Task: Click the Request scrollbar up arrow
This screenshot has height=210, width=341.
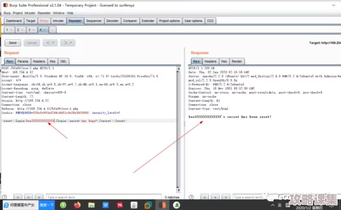Action: (x=179, y=68)
